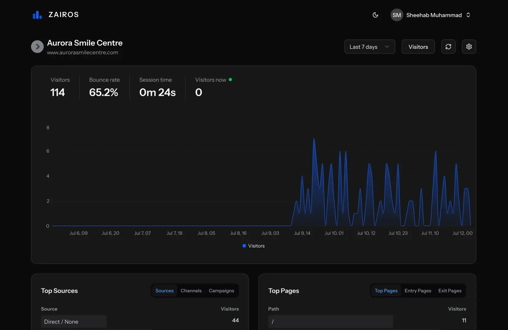Click the ZAIROS logo icon
Image resolution: width=508 pixels, height=330 pixels.
coord(37,14)
